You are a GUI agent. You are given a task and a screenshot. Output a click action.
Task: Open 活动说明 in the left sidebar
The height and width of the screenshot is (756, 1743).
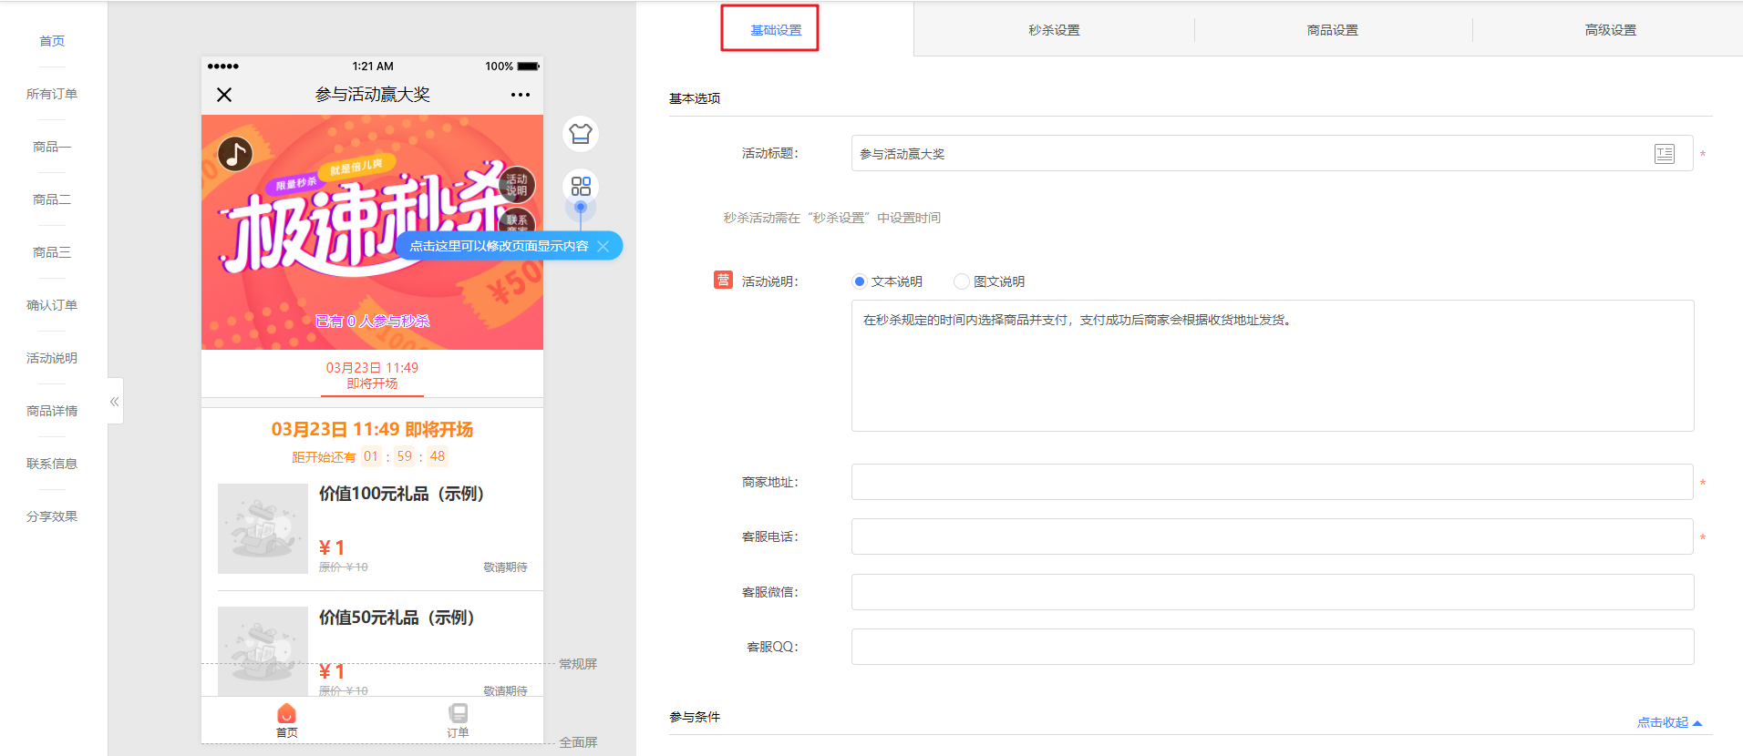pyautogui.click(x=52, y=358)
